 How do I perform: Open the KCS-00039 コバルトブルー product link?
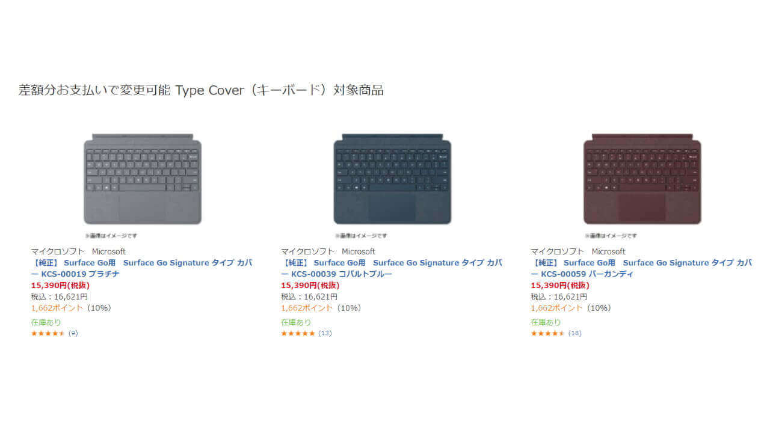(391, 268)
